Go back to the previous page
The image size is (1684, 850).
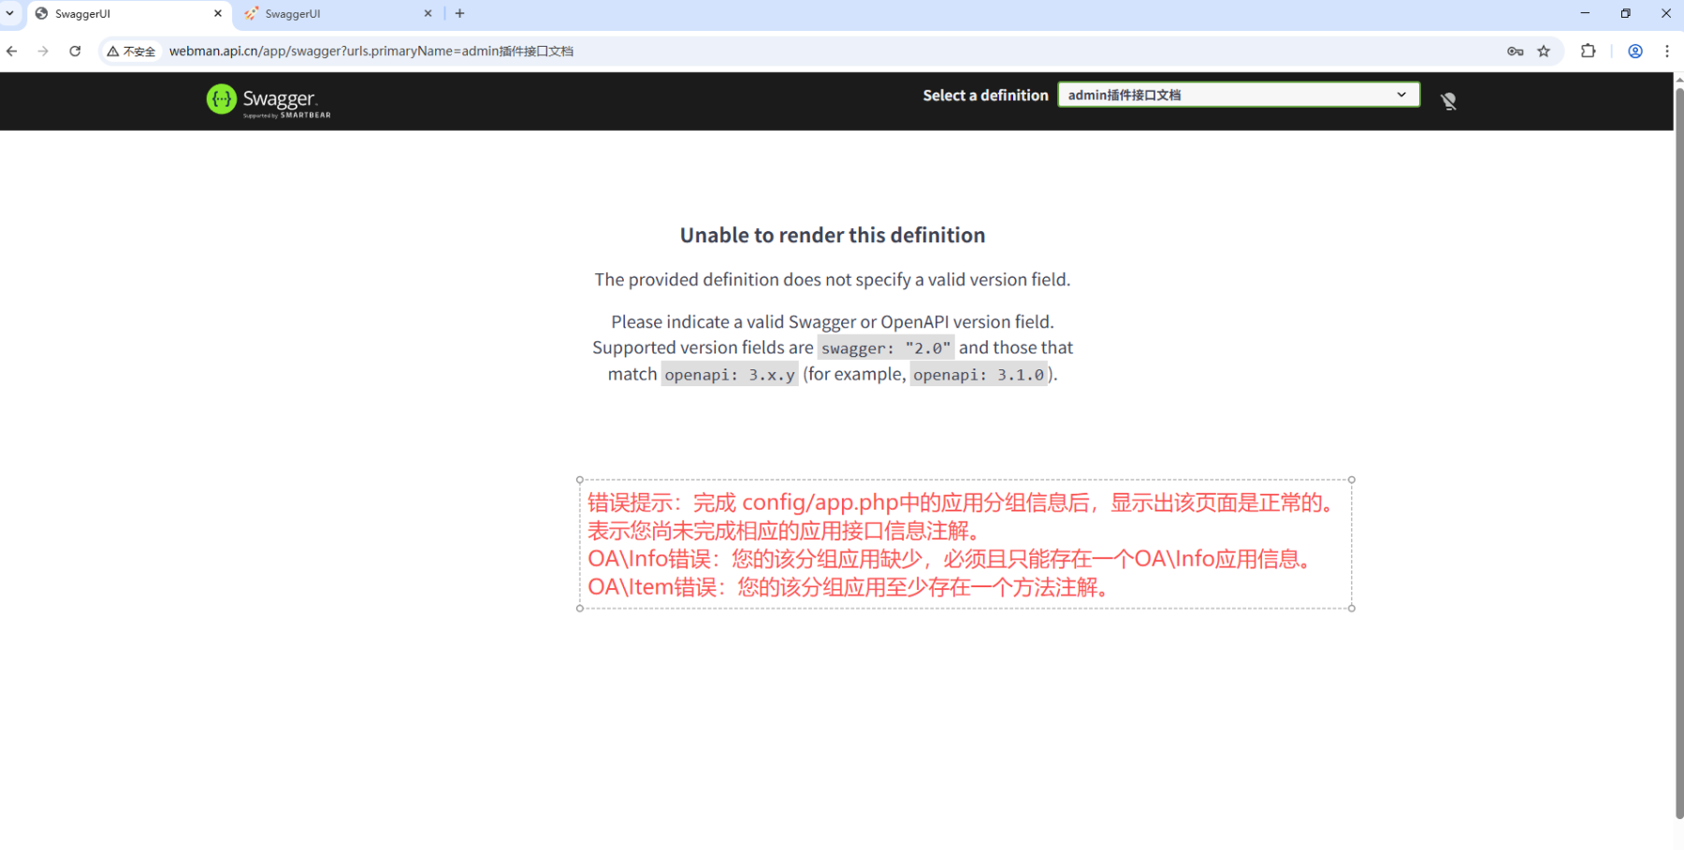pyautogui.click(x=12, y=51)
